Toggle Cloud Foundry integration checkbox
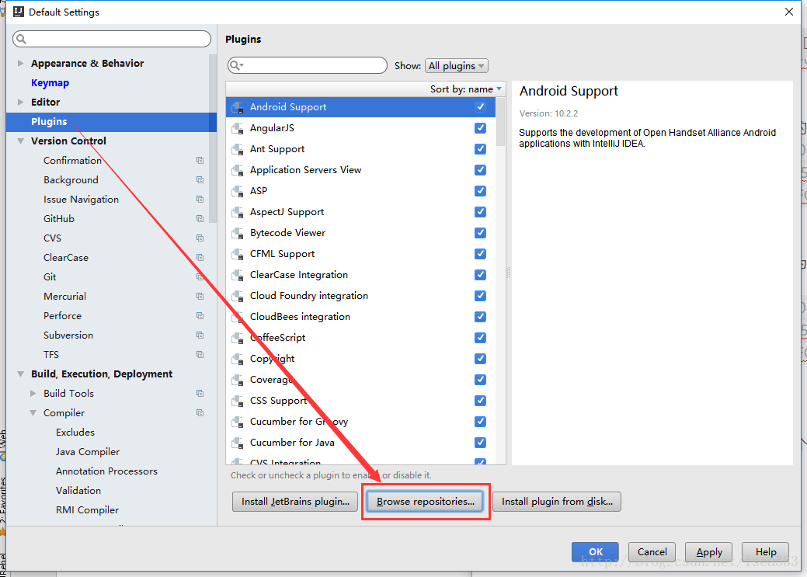807x577 pixels. coord(480,295)
